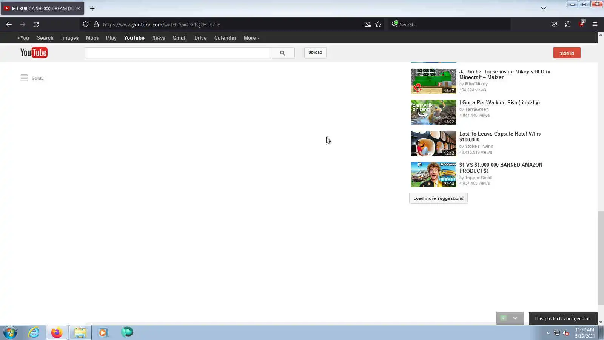The image size is (604, 340).
Task: Select Maps in the Google bar
Action: point(92,38)
